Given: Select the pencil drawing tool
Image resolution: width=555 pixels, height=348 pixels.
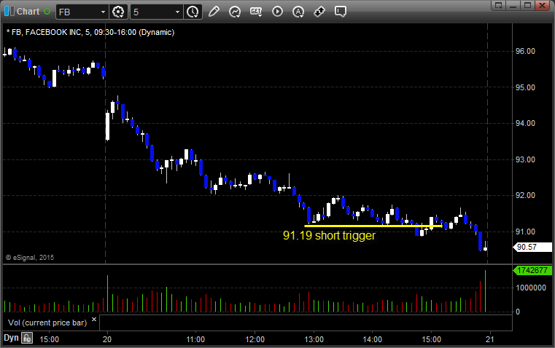Looking at the screenshot, I should click(214, 12).
